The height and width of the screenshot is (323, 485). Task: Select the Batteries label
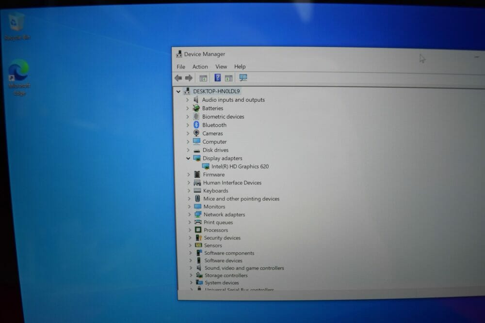[212, 108]
